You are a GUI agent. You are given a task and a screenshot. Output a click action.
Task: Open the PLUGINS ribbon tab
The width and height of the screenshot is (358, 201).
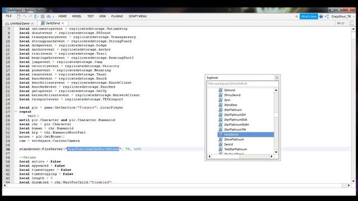point(117,16)
